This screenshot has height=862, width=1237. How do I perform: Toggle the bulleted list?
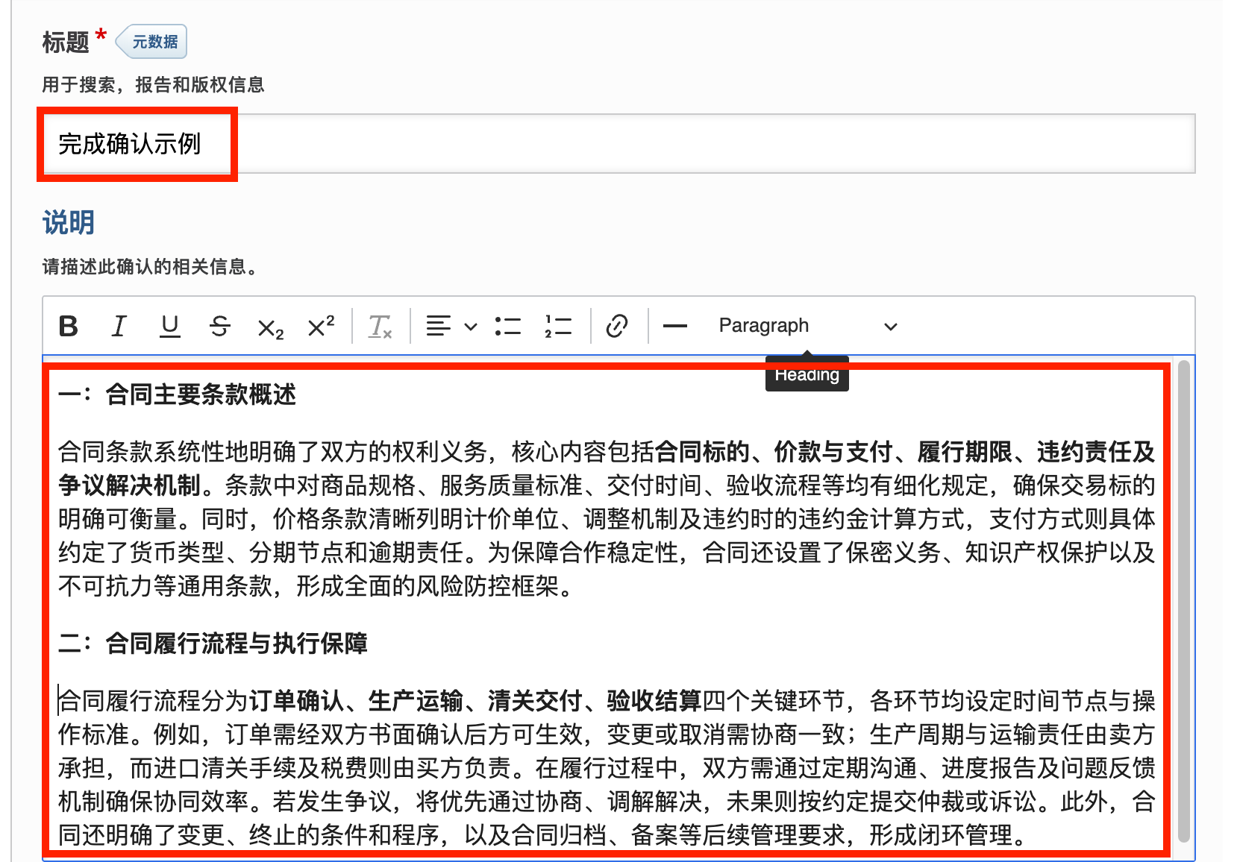tap(507, 326)
